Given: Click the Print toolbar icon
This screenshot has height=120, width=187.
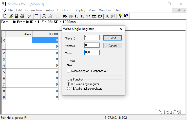Looking at the screenshot, I should [22, 16].
